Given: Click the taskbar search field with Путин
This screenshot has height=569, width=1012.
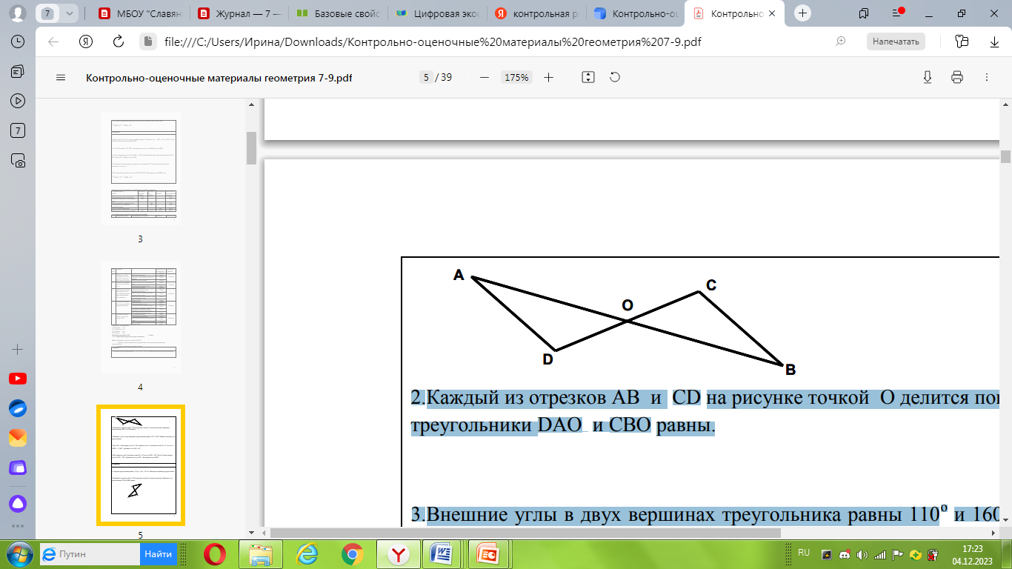Looking at the screenshot, I should pyautogui.click(x=90, y=554).
